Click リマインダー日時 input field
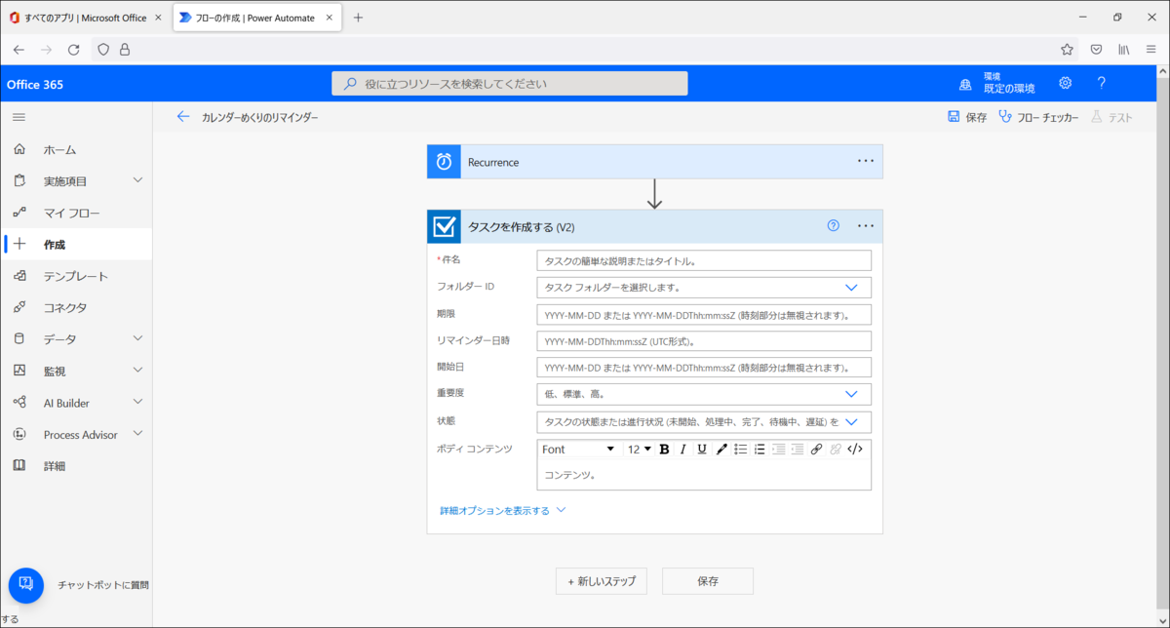 click(704, 341)
